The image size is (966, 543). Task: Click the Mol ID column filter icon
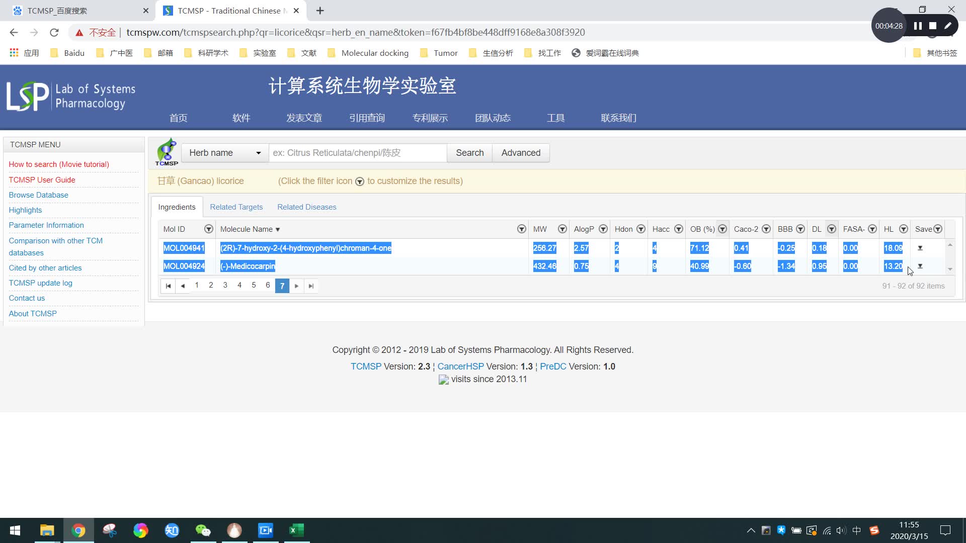tap(208, 229)
